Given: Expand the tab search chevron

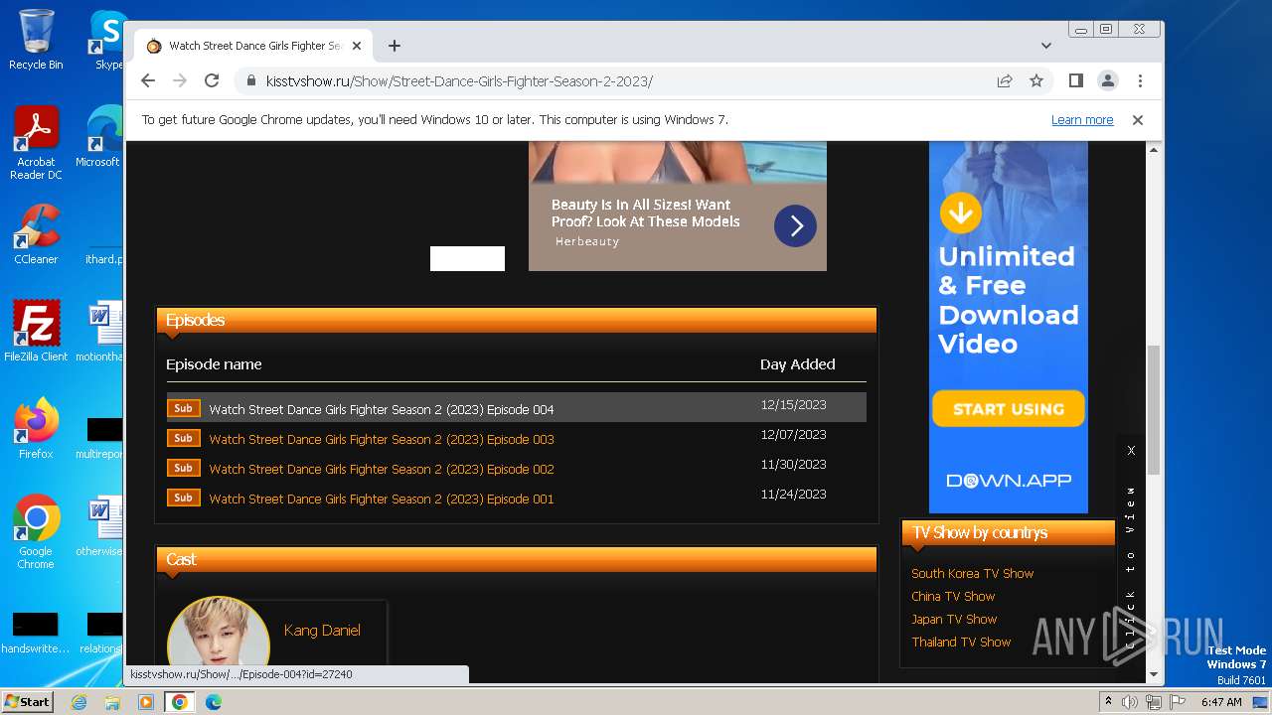Looking at the screenshot, I should point(1045,46).
